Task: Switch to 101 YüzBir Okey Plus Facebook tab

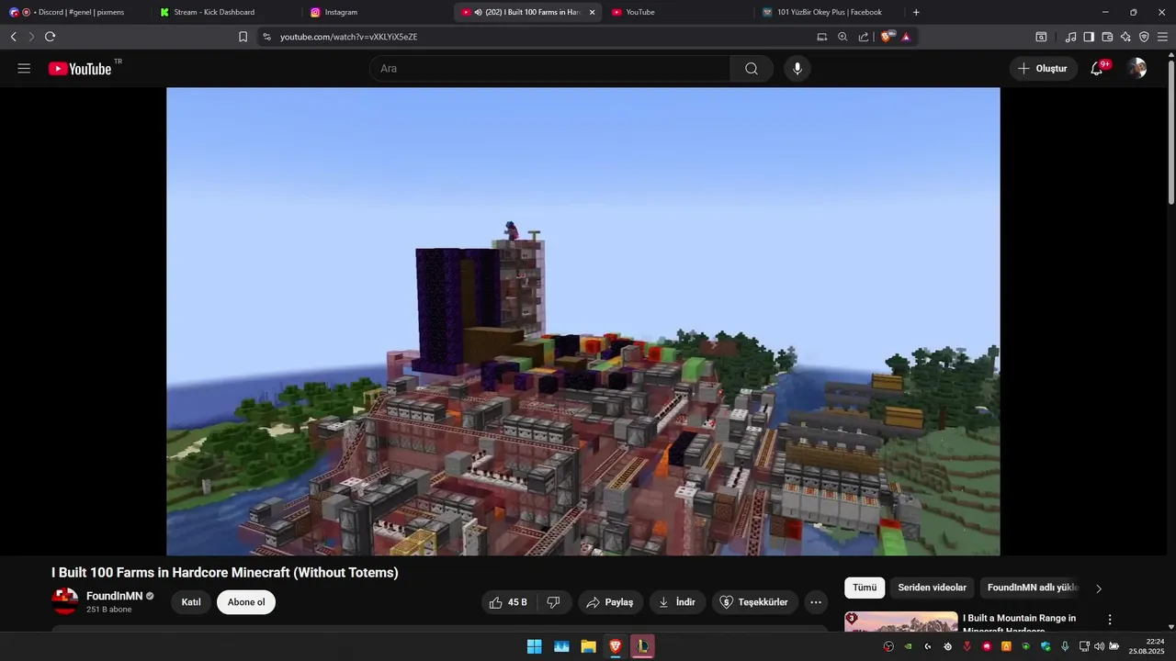Action: [829, 12]
